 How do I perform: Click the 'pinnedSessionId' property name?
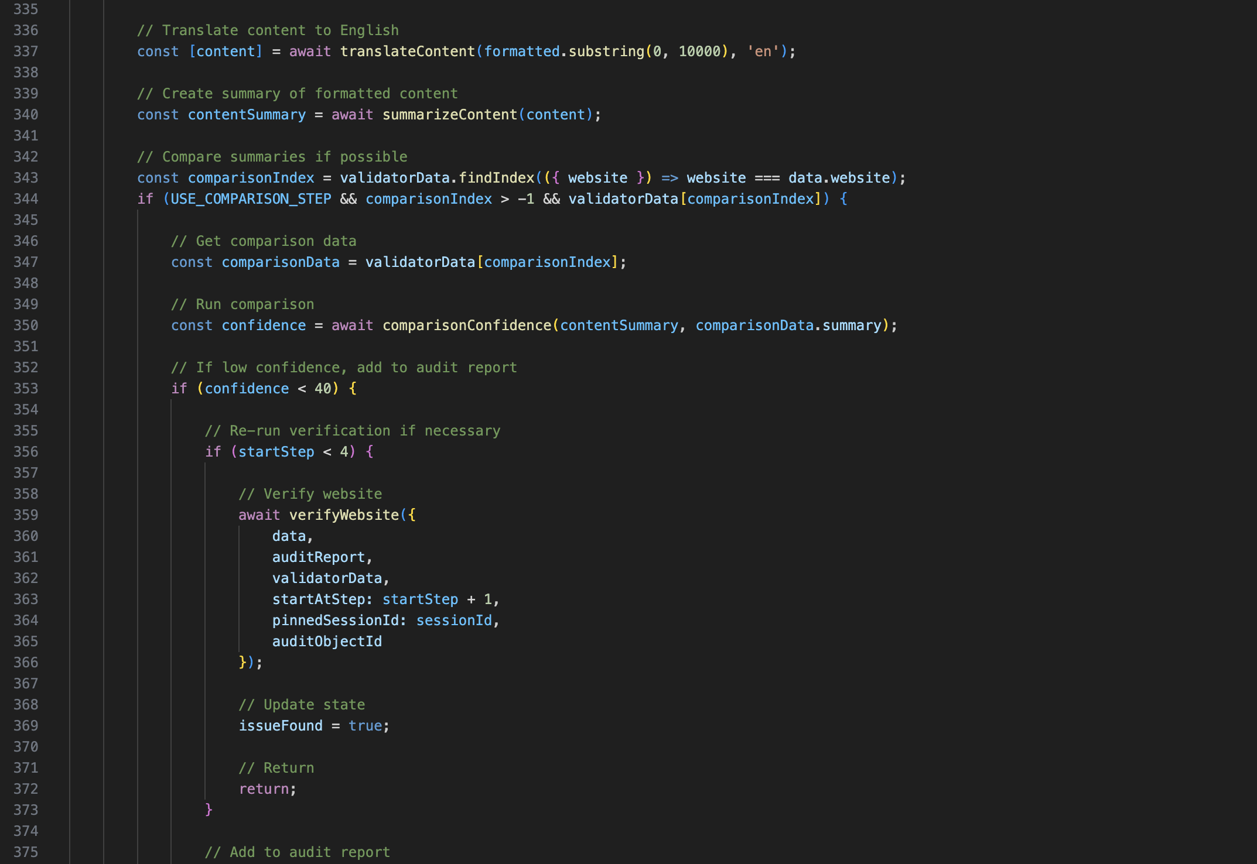pos(335,620)
